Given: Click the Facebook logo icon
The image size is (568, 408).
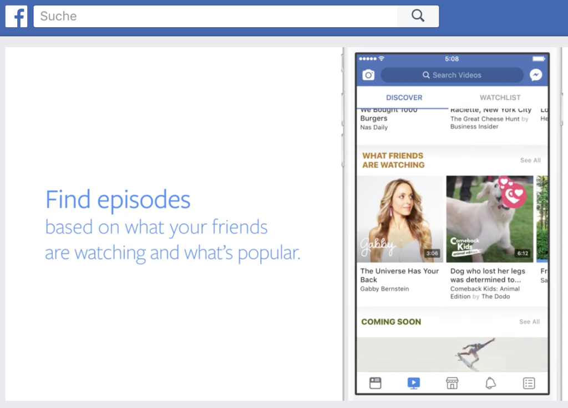Looking at the screenshot, I should (x=16, y=16).
